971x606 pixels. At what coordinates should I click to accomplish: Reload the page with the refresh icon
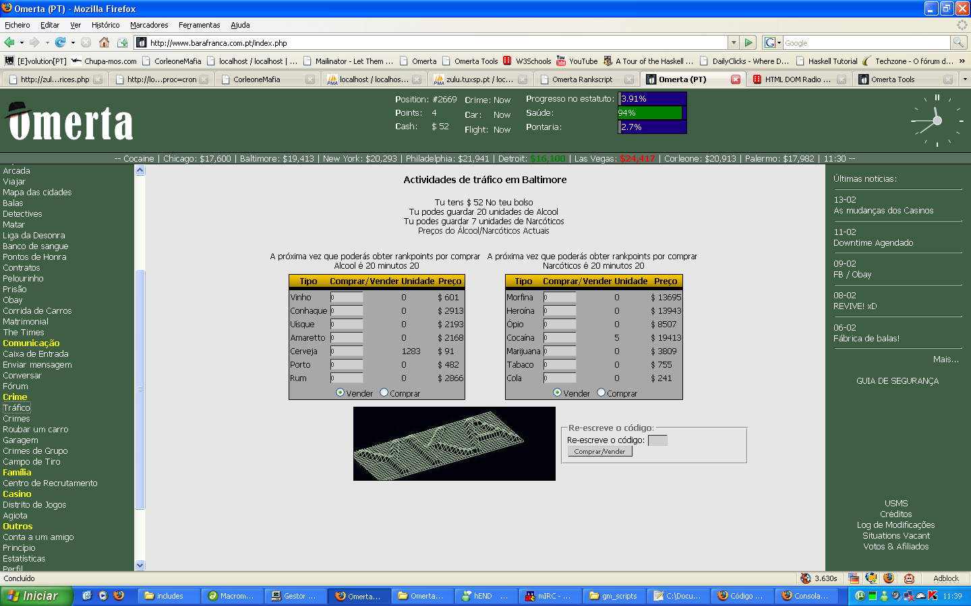click(60, 42)
